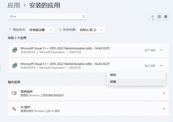Click the x86 Redistributable app icon
The height and width of the screenshot is (122, 173).
pyautogui.click(x=15, y=65)
